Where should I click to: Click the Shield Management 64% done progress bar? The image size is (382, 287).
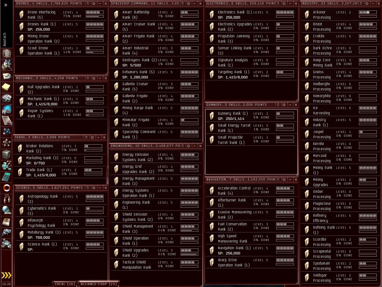point(190,231)
